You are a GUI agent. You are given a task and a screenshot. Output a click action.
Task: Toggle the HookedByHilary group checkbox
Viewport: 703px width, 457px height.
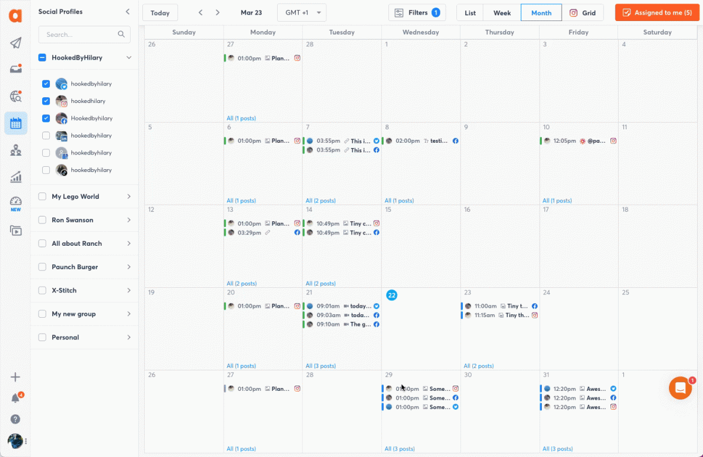42,57
